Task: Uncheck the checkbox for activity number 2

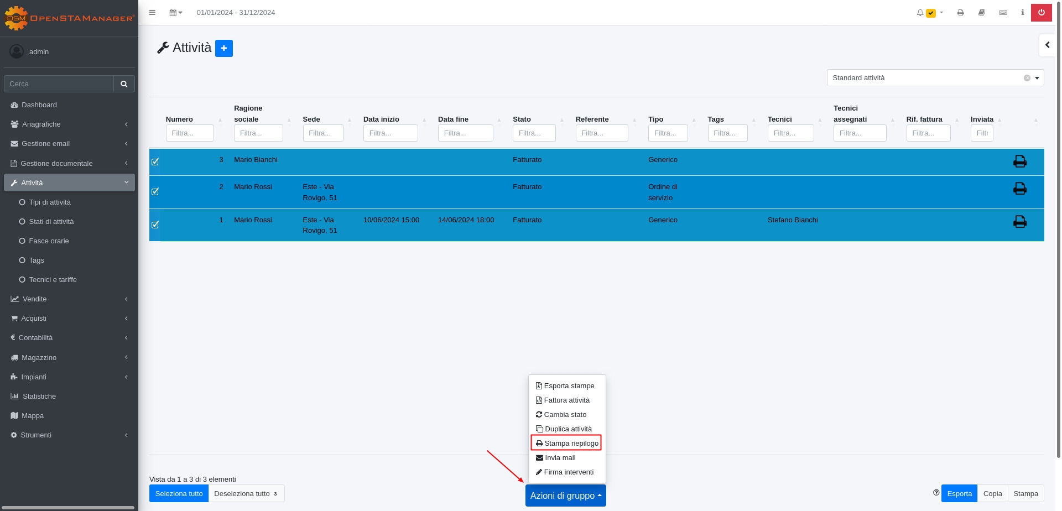Action: 155,192
